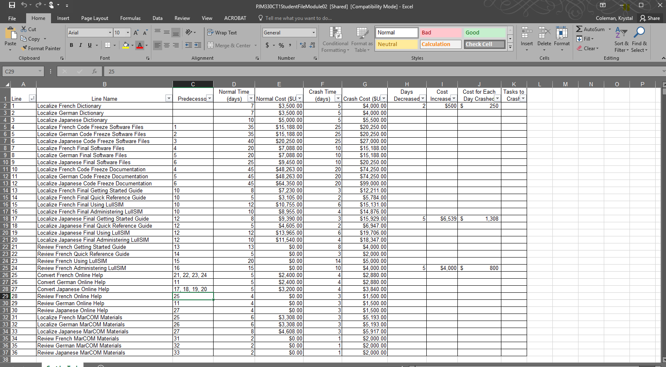Screen dimensions: 666x367
Task: Click the Align Left icon
Action: coord(157,45)
